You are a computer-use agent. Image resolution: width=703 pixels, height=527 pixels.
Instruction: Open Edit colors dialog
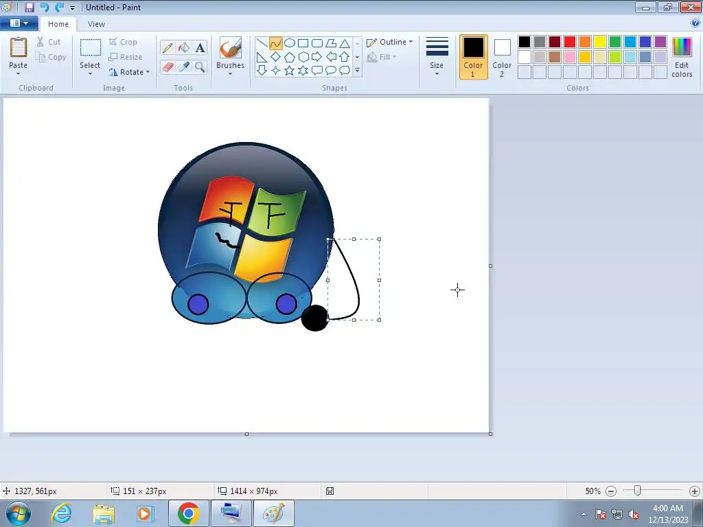coord(682,57)
